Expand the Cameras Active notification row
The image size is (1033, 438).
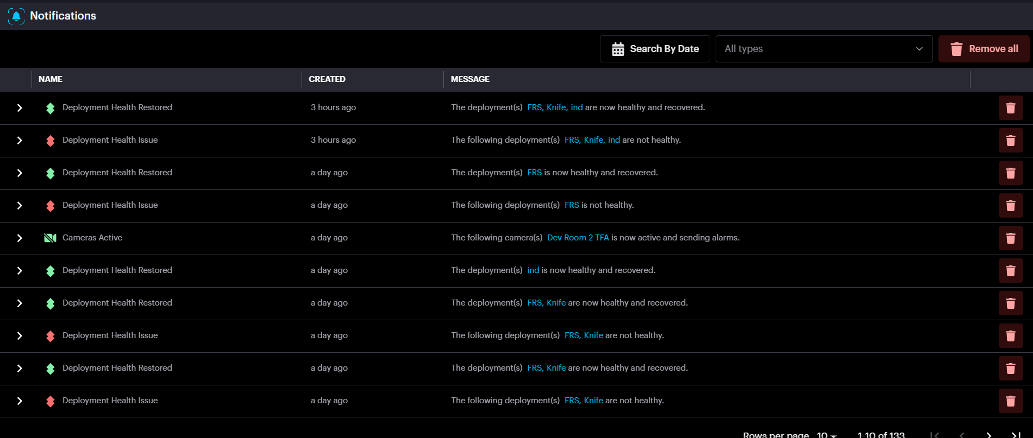[20, 238]
